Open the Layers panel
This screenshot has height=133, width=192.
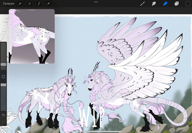click(177, 4)
